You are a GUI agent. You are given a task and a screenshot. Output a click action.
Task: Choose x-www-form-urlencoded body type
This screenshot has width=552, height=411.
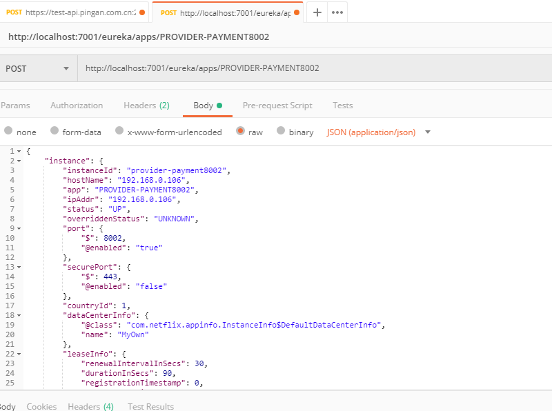[x=119, y=131]
